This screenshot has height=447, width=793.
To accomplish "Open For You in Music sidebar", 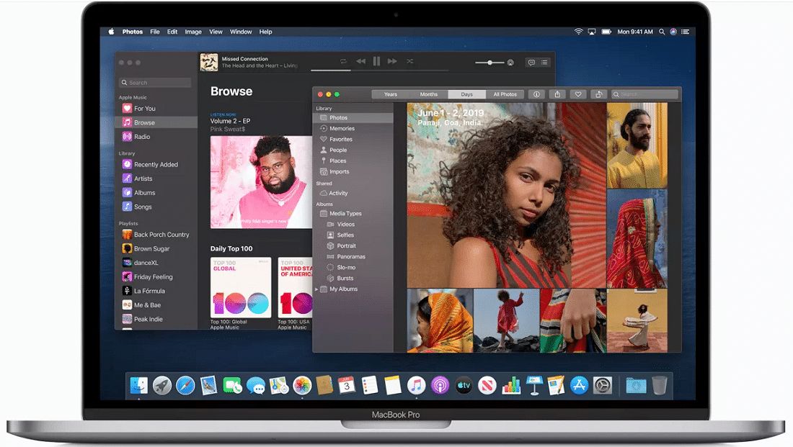I will coord(156,108).
